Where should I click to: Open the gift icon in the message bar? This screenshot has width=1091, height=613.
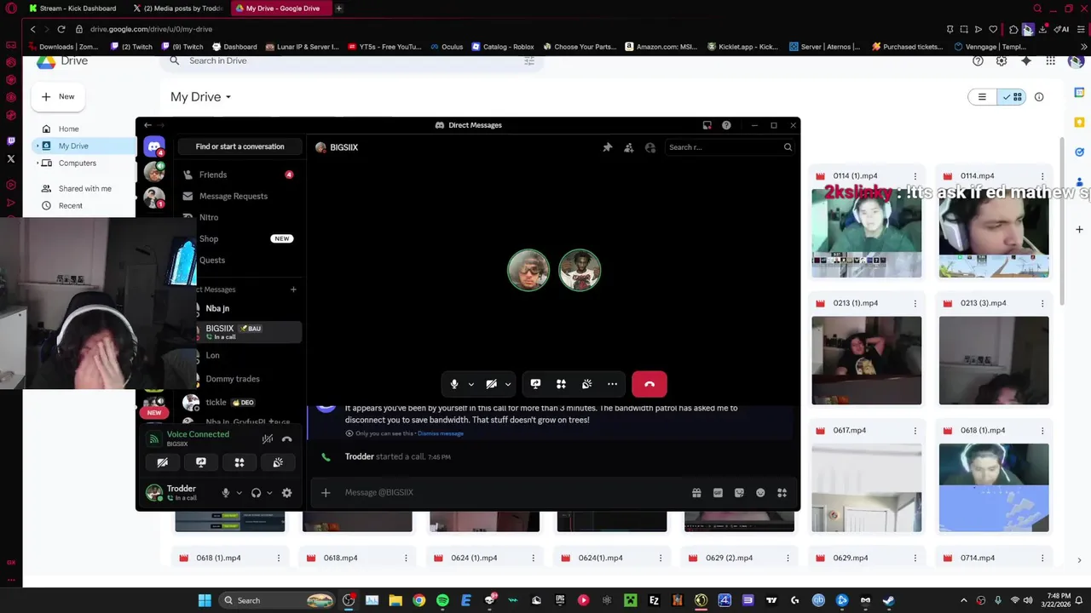coord(696,492)
